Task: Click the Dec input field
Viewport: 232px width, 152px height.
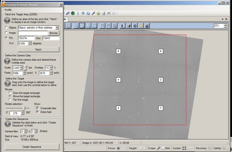Action: 51,38
